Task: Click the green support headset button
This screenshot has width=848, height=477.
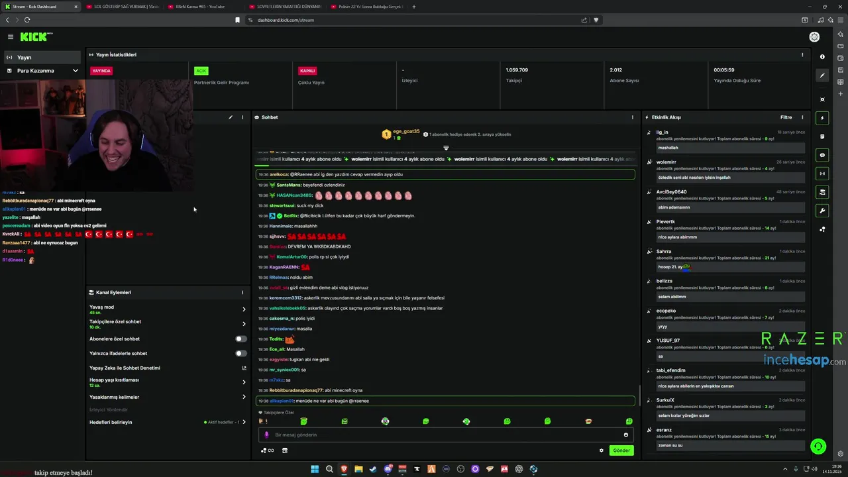Action: pyautogui.click(x=818, y=447)
